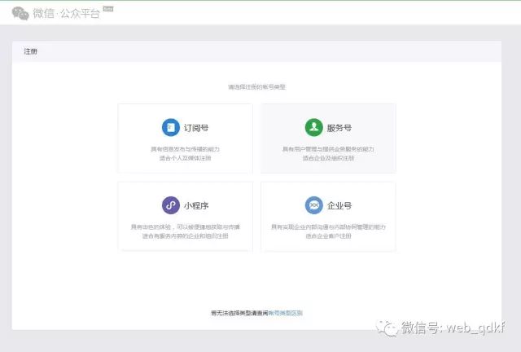Click the blue 企业号 chat icon

tap(313, 205)
